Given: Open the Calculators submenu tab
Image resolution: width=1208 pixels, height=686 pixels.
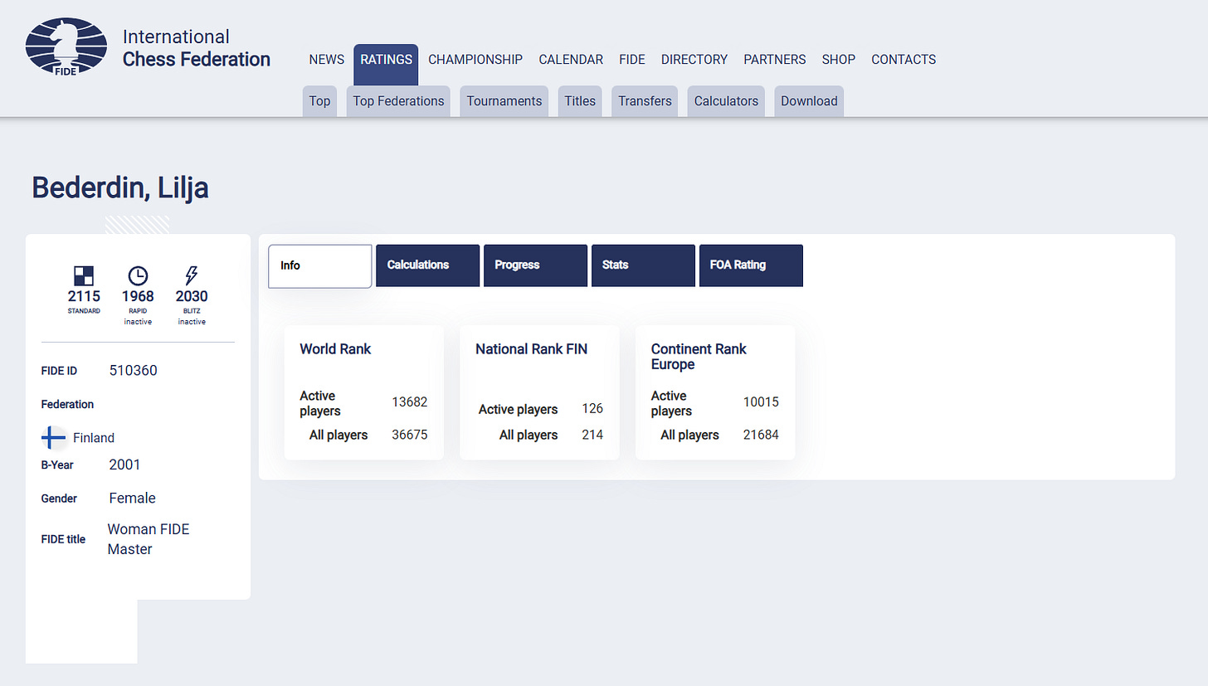Looking at the screenshot, I should pos(726,101).
